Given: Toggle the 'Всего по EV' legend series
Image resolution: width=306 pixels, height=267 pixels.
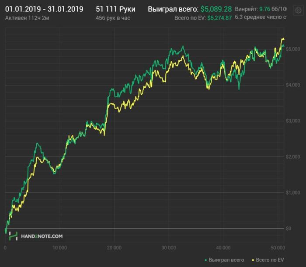Looking at the screenshot, I should point(268,260).
